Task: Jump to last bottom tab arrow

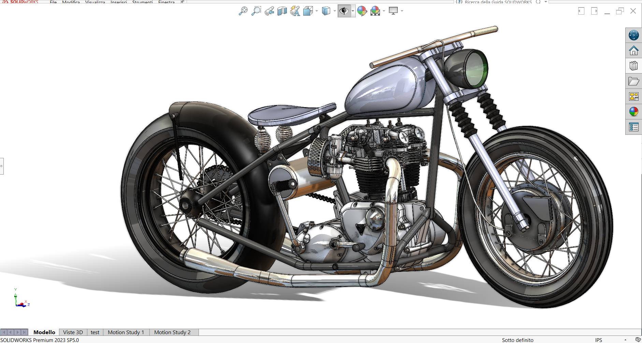Action: [24, 332]
